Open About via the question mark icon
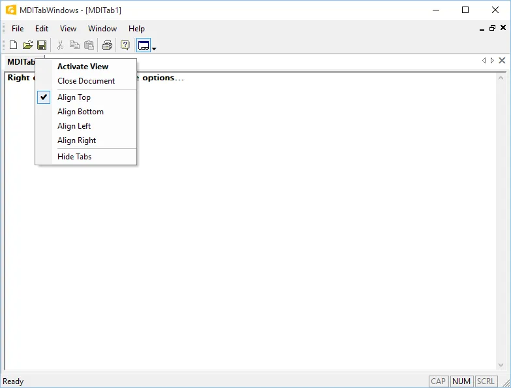Image resolution: width=511 pixels, height=388 pixels. pyautogui.click(x=125, y=45)
